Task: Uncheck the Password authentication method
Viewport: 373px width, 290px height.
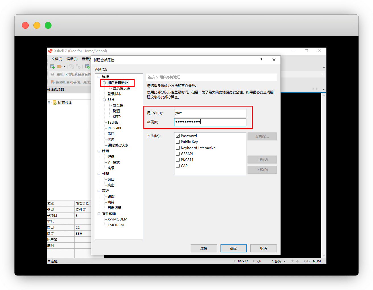Action: pos(178,136)
